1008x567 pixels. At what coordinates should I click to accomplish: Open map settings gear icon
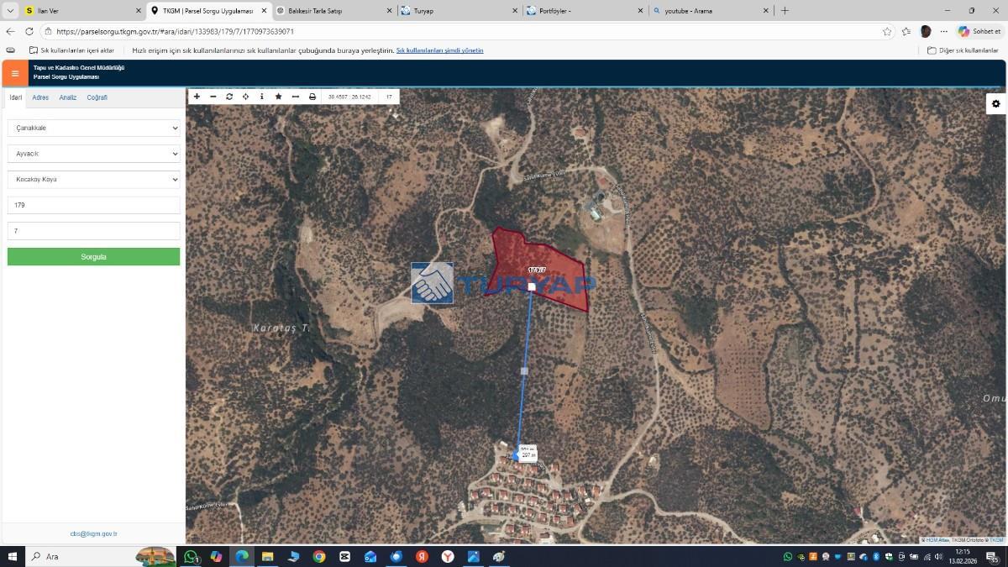click(995, 103)
